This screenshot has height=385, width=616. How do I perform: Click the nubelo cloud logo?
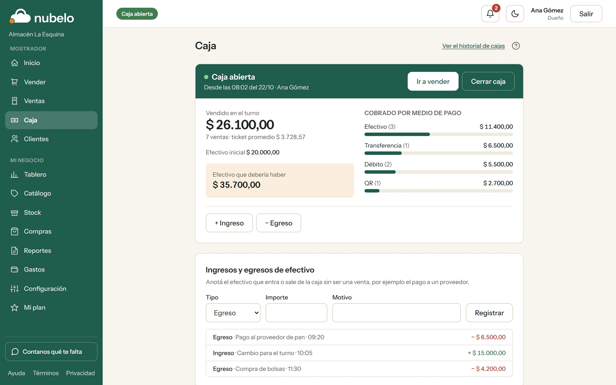[x=20, y=16]
